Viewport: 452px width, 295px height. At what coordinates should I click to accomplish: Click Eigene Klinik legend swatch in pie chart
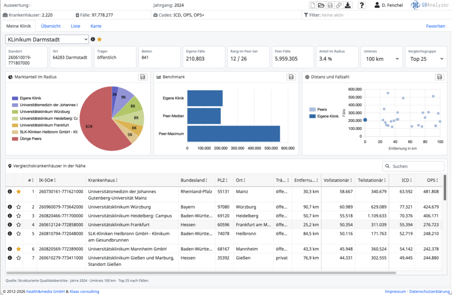tap(15, 98)
